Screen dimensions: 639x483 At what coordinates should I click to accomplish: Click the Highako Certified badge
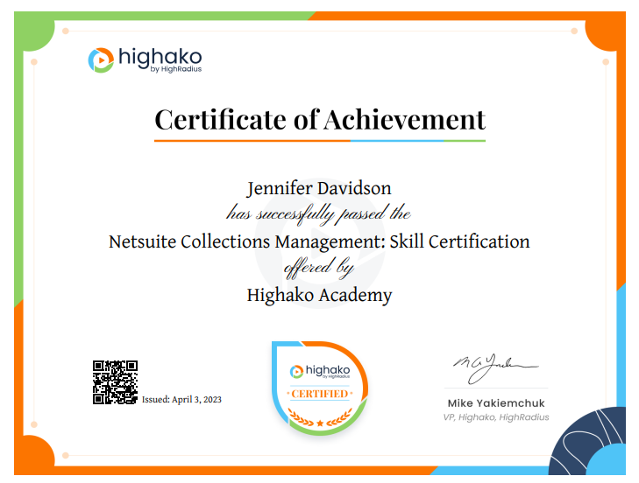coord(320,388)
